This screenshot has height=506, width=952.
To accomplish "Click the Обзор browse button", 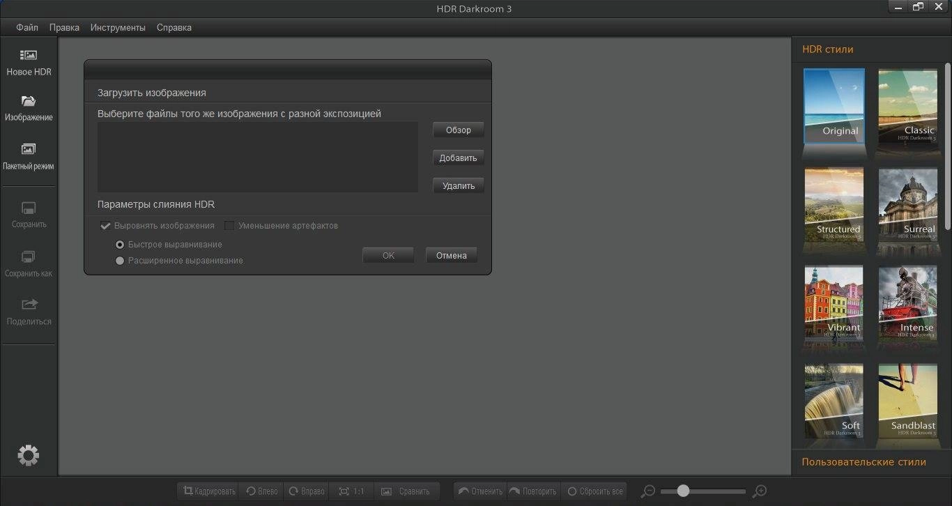I will 459,130.
